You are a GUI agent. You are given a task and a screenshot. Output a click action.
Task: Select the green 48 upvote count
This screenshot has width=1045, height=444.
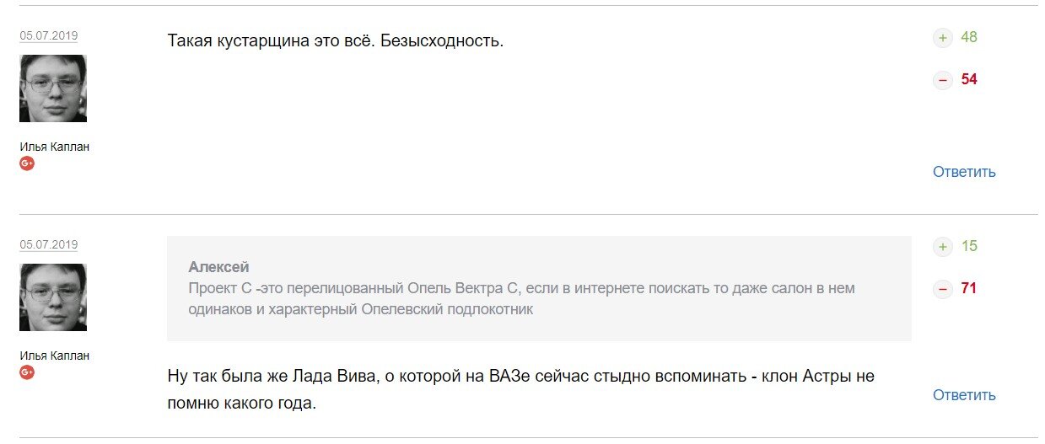click(969, 37)
